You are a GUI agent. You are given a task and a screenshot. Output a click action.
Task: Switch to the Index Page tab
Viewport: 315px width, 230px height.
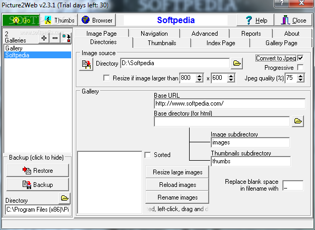[x=221, y=43]
